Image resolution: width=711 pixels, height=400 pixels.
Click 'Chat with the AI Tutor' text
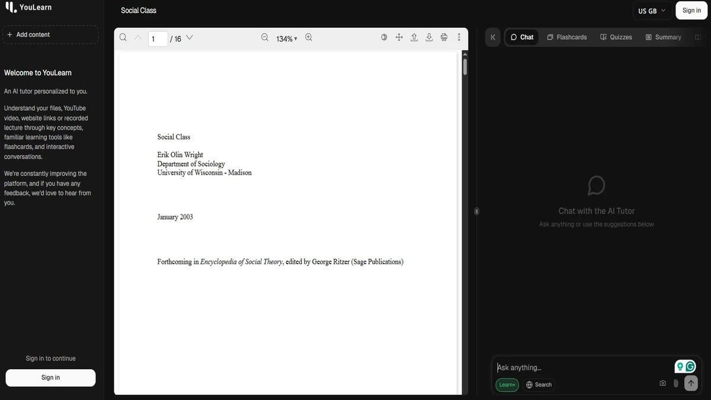click(597, 211)
